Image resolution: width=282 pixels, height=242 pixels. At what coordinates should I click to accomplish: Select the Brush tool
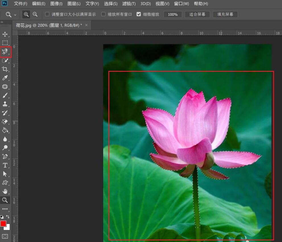pos(5,95)
